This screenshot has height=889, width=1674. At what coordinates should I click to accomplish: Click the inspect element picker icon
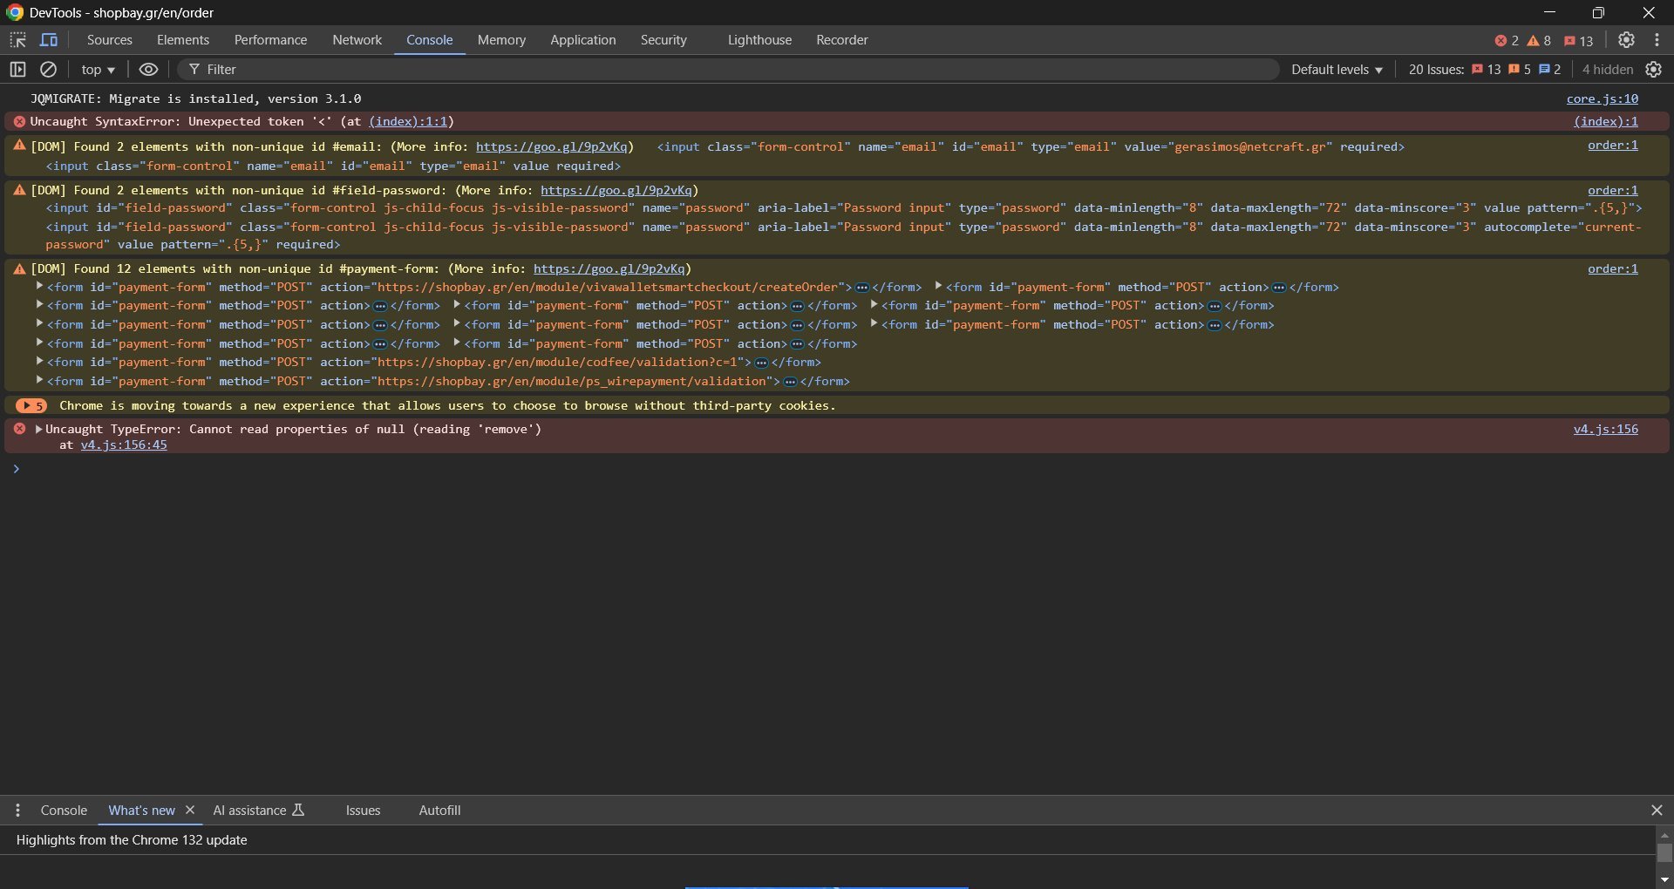coord(17,40)
